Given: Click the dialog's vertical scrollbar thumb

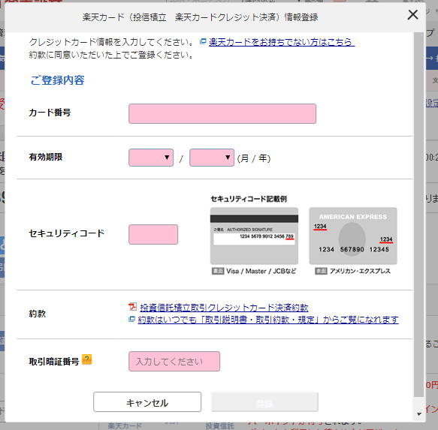Looking at the screenshot, I should (418, 215).
